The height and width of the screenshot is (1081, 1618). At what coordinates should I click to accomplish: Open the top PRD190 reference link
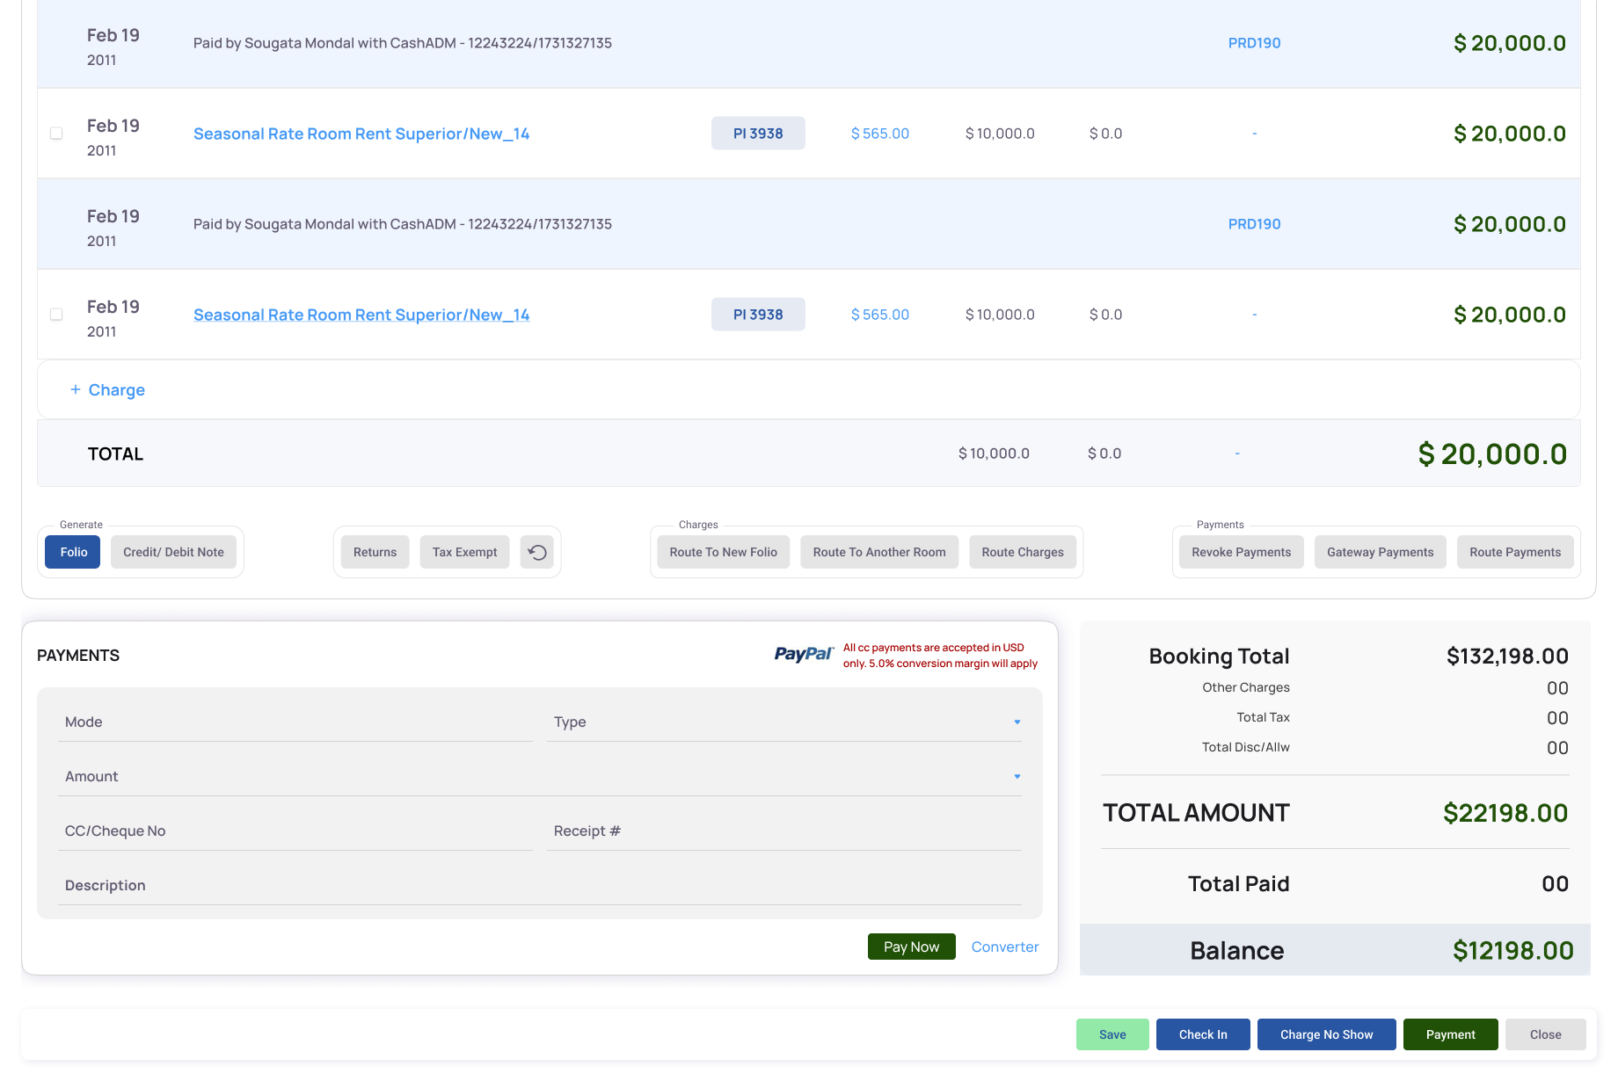pos(1254,43)
